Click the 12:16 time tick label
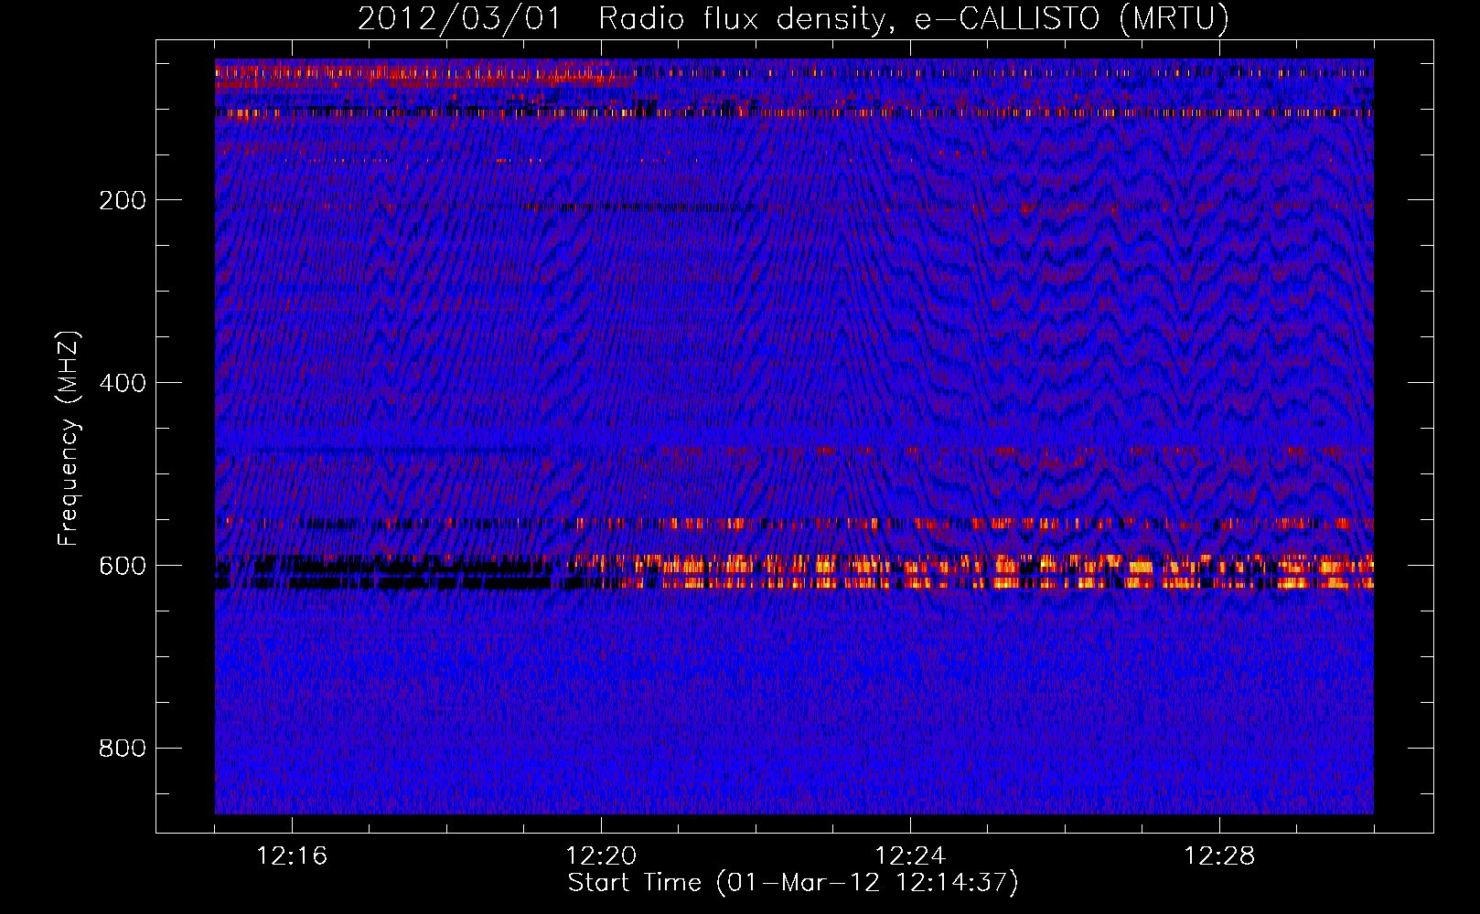This screenshot has width=1480, height=914. point(292,856)
